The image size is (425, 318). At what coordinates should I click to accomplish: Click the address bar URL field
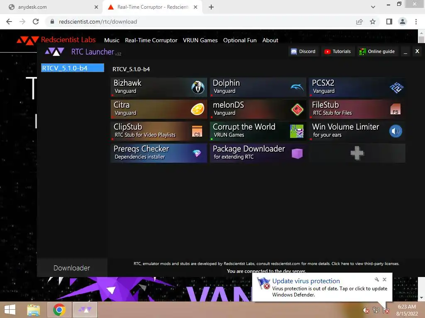point(200,22)
